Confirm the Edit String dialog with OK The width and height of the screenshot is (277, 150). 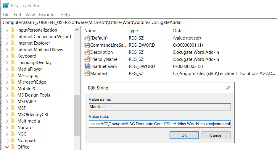tap(184, 135)
